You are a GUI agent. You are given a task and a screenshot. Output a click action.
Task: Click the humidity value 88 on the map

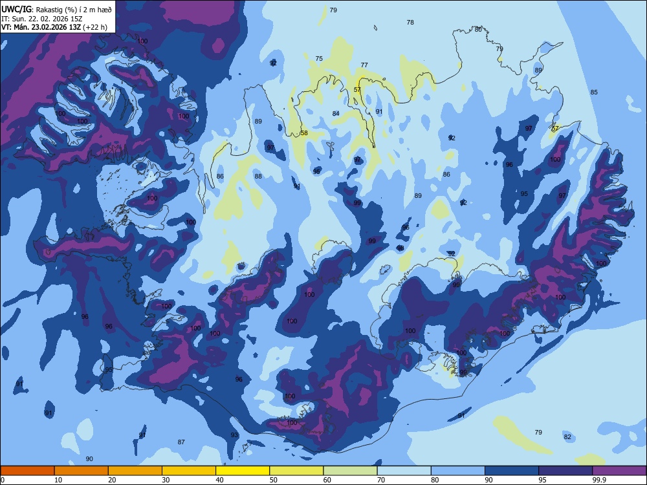pos(258,176)
